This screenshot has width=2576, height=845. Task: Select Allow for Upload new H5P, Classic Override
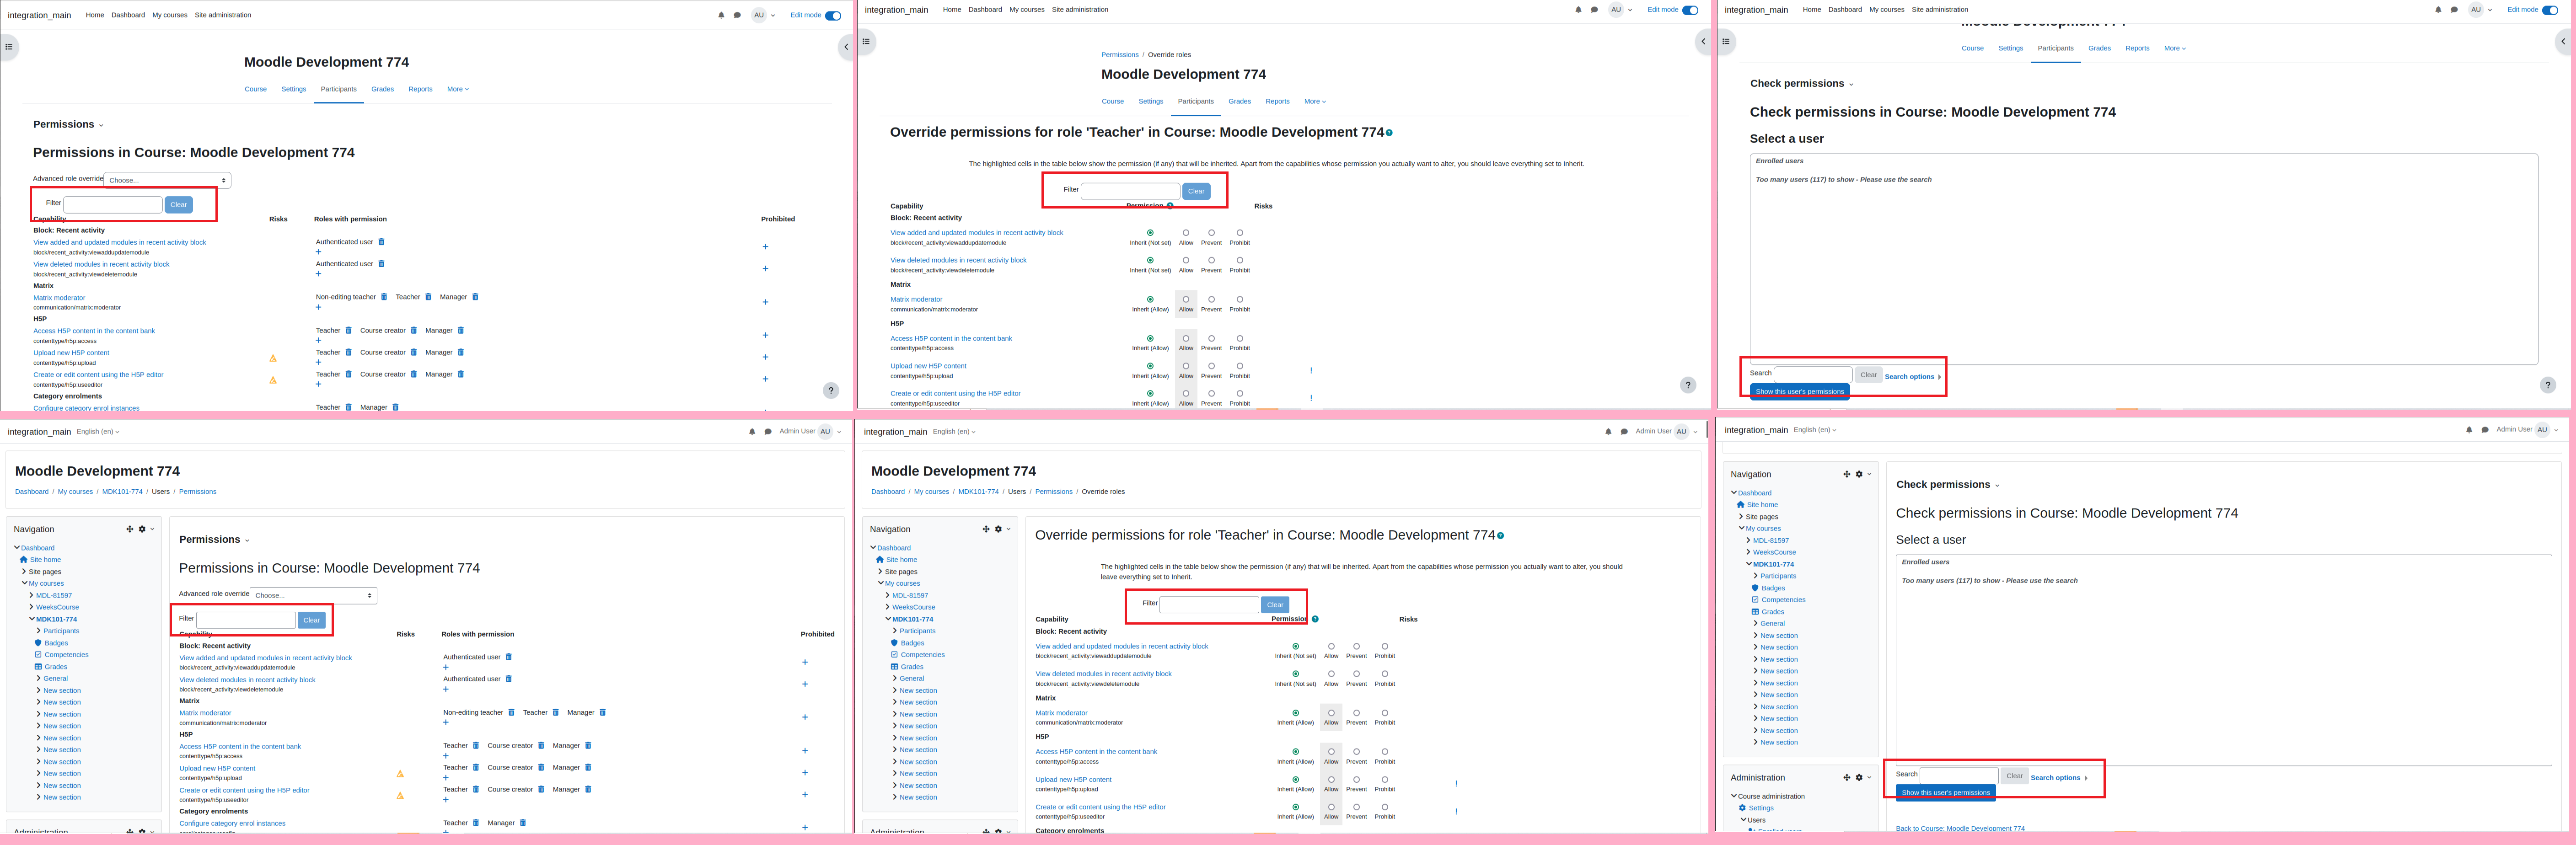[x=1331, y=779]
